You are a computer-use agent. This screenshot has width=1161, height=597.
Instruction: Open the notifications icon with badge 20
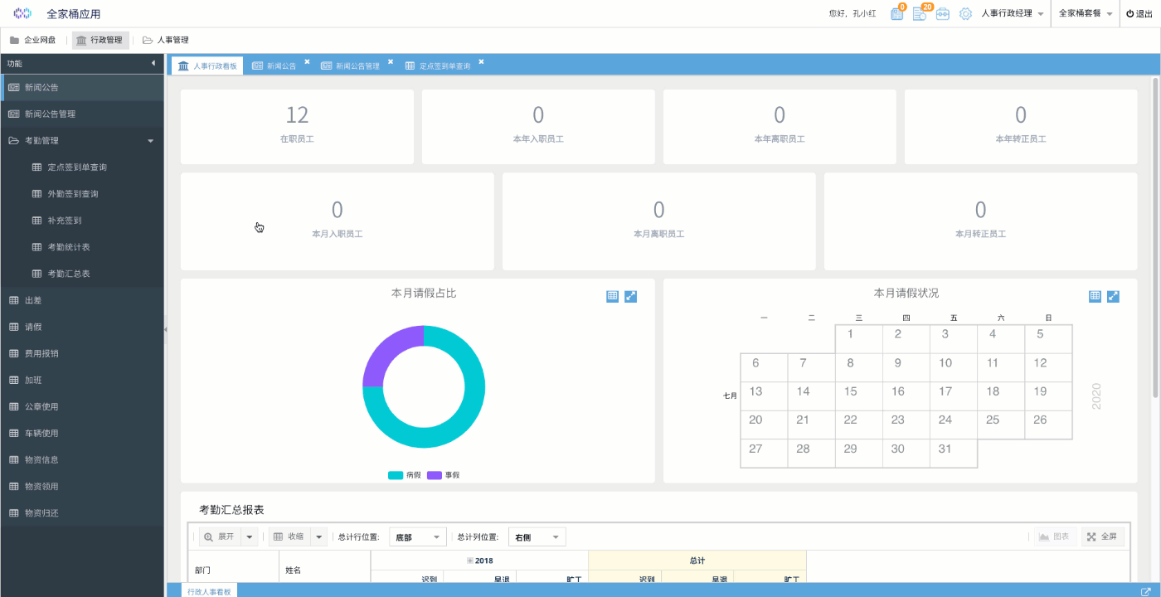tap(920, 13)
